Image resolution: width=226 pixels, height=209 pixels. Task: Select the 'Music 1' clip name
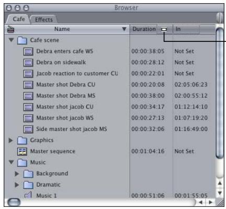pyautogui.click(x=47, y=195)
